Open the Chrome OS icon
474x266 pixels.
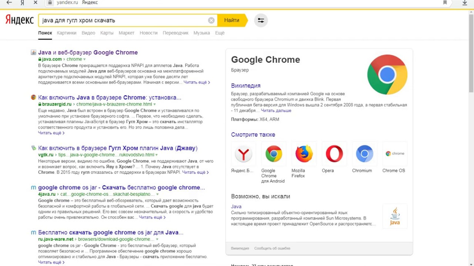point(395,154)
